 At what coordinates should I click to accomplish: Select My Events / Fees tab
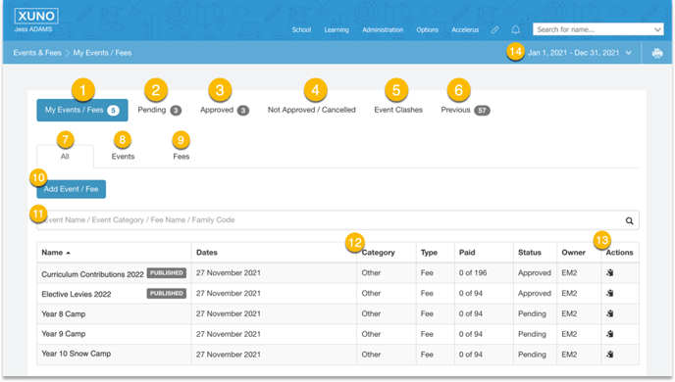tap(82, 110)
